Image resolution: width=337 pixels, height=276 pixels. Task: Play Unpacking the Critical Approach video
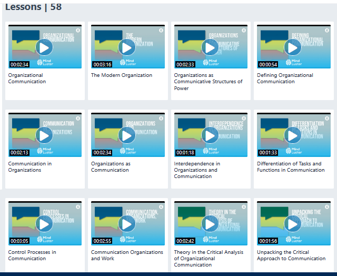point(293,224)
